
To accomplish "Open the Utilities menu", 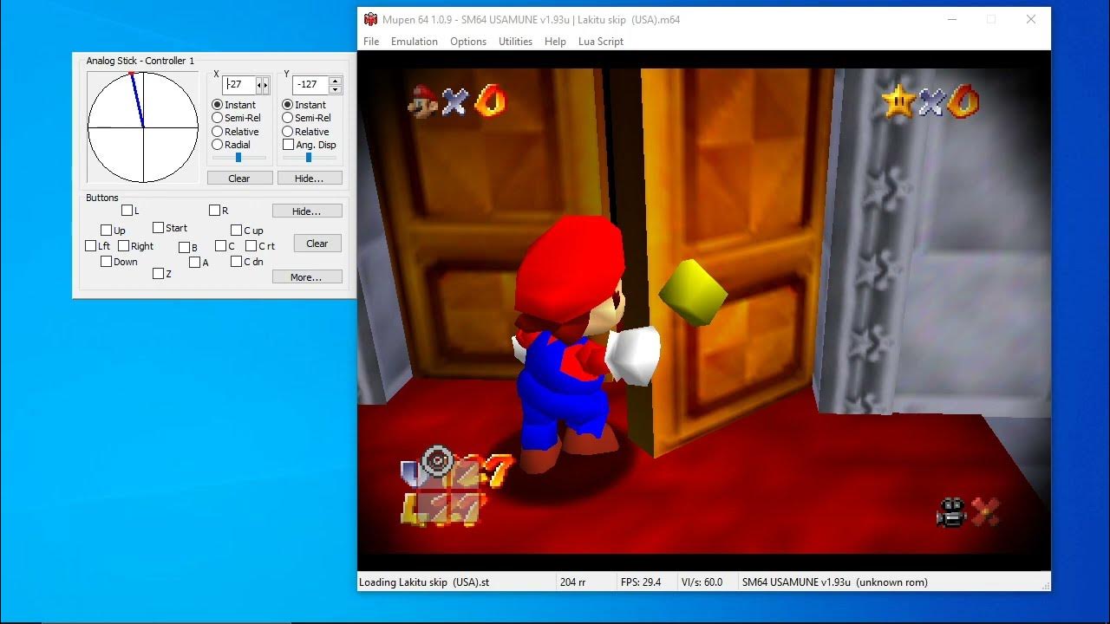I will (x=515, y=42).
